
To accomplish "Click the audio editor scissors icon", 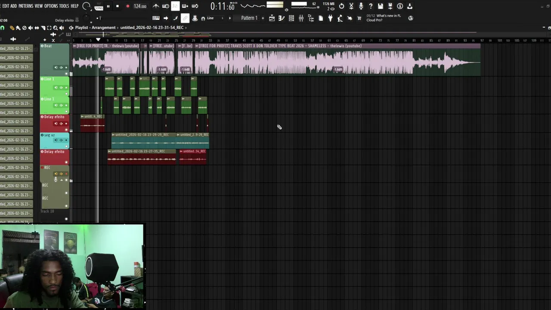I will pyautogui.click(x=351, y=6).
